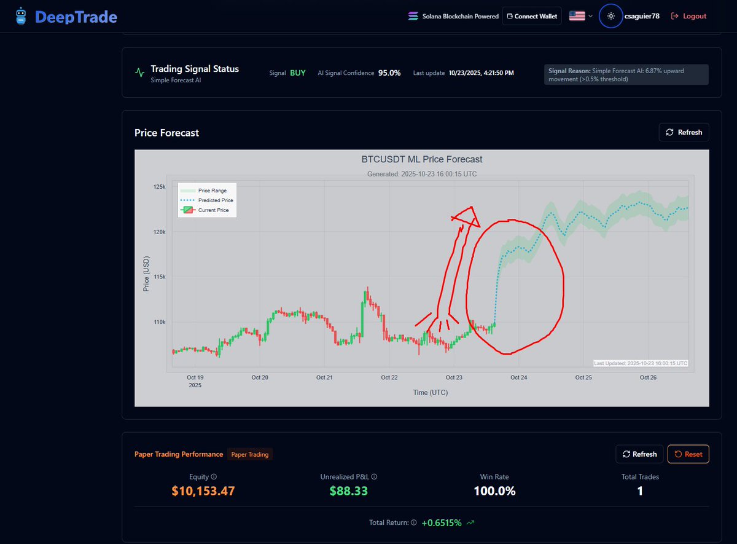Click the circular reset icon in the Reset button
737x544 pixels.
click(679, 454)
